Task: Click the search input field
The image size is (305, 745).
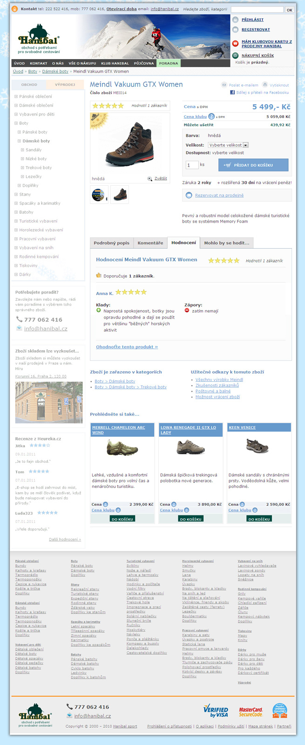Action: (257, 9)
